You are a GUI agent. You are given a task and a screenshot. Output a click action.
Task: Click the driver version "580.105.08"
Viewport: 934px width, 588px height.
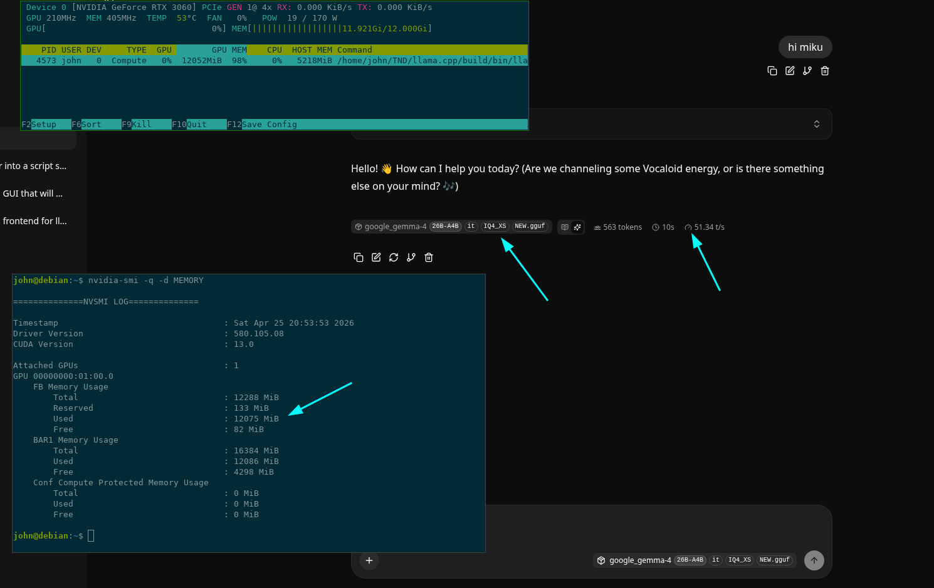(x=259, y=334)
